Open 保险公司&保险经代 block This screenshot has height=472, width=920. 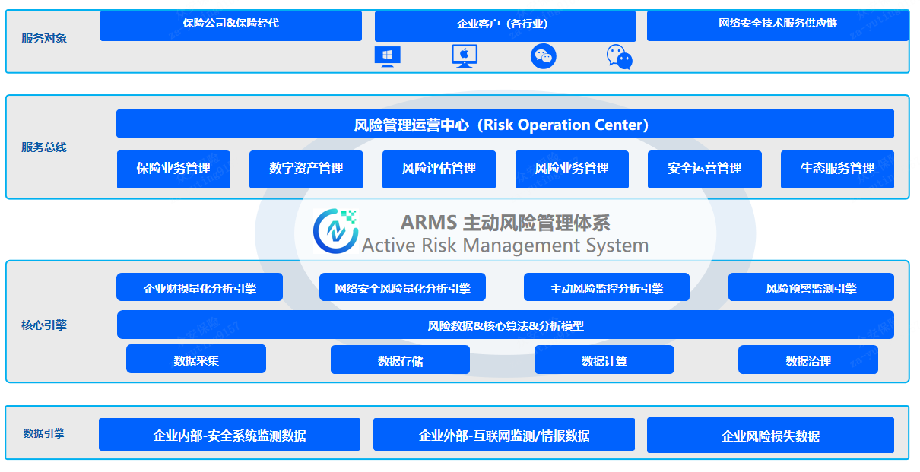pyautogui.click(x=231, y=25)
